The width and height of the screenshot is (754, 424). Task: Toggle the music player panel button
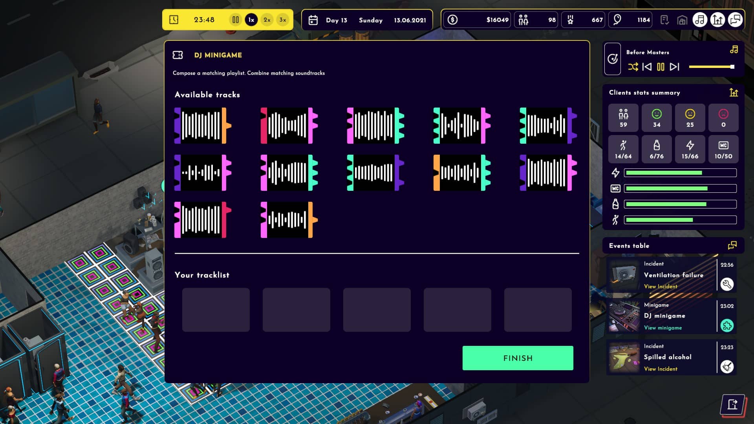coord(700,20)
